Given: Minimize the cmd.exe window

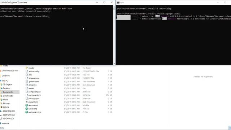Looking at the screenshot, I should coord(97,3).
